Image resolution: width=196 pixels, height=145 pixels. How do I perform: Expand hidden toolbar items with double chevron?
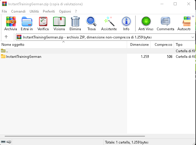(x=193, y=16)
